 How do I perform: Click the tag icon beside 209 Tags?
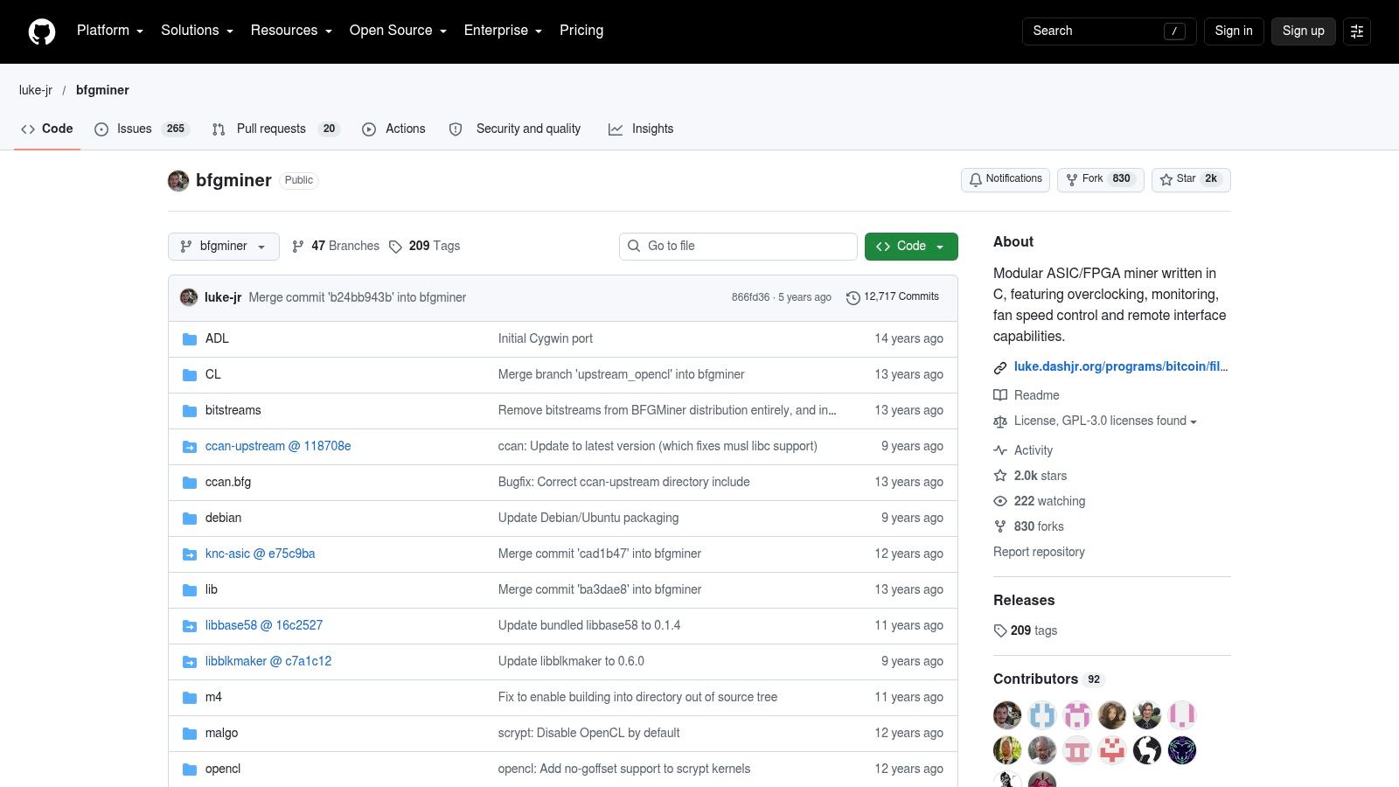(x=395, y=247)
